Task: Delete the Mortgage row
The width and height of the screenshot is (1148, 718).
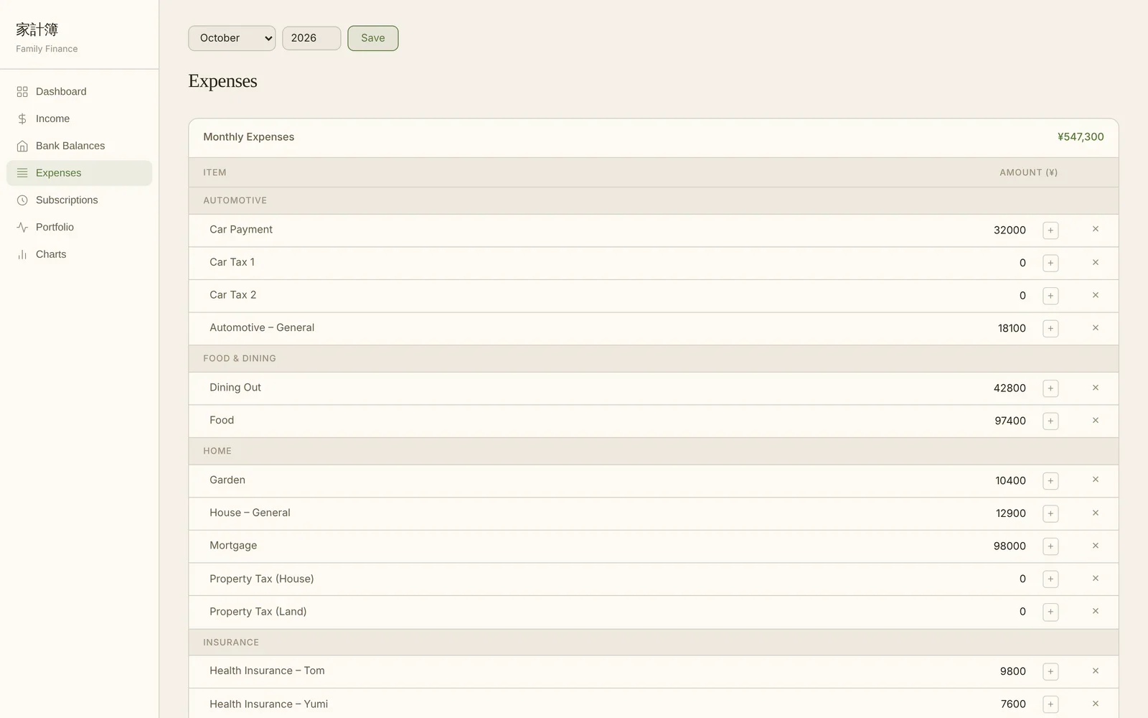Action: tap(1096, 546)
